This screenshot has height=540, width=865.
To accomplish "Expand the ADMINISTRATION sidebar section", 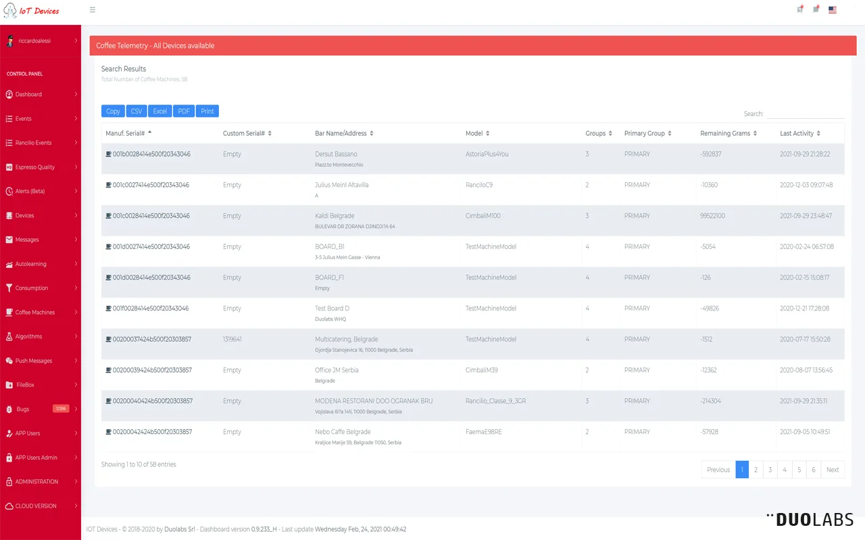I will [x=41, y=482].
